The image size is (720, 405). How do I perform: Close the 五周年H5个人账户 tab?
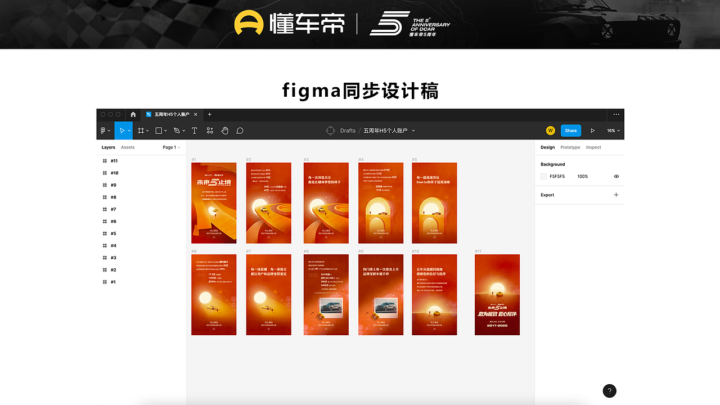coord(196,114)
